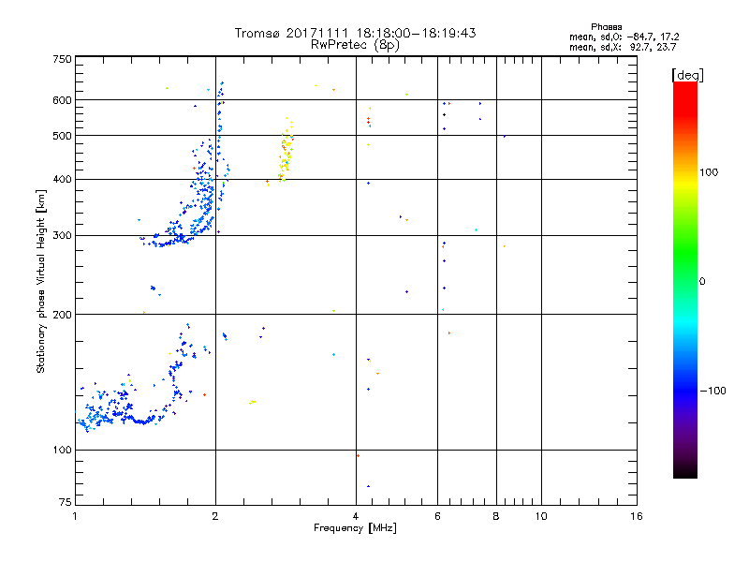This screenshot has width=749, height=562.
Task: Click the "75" height axis tick label
Action: [66, 502]
